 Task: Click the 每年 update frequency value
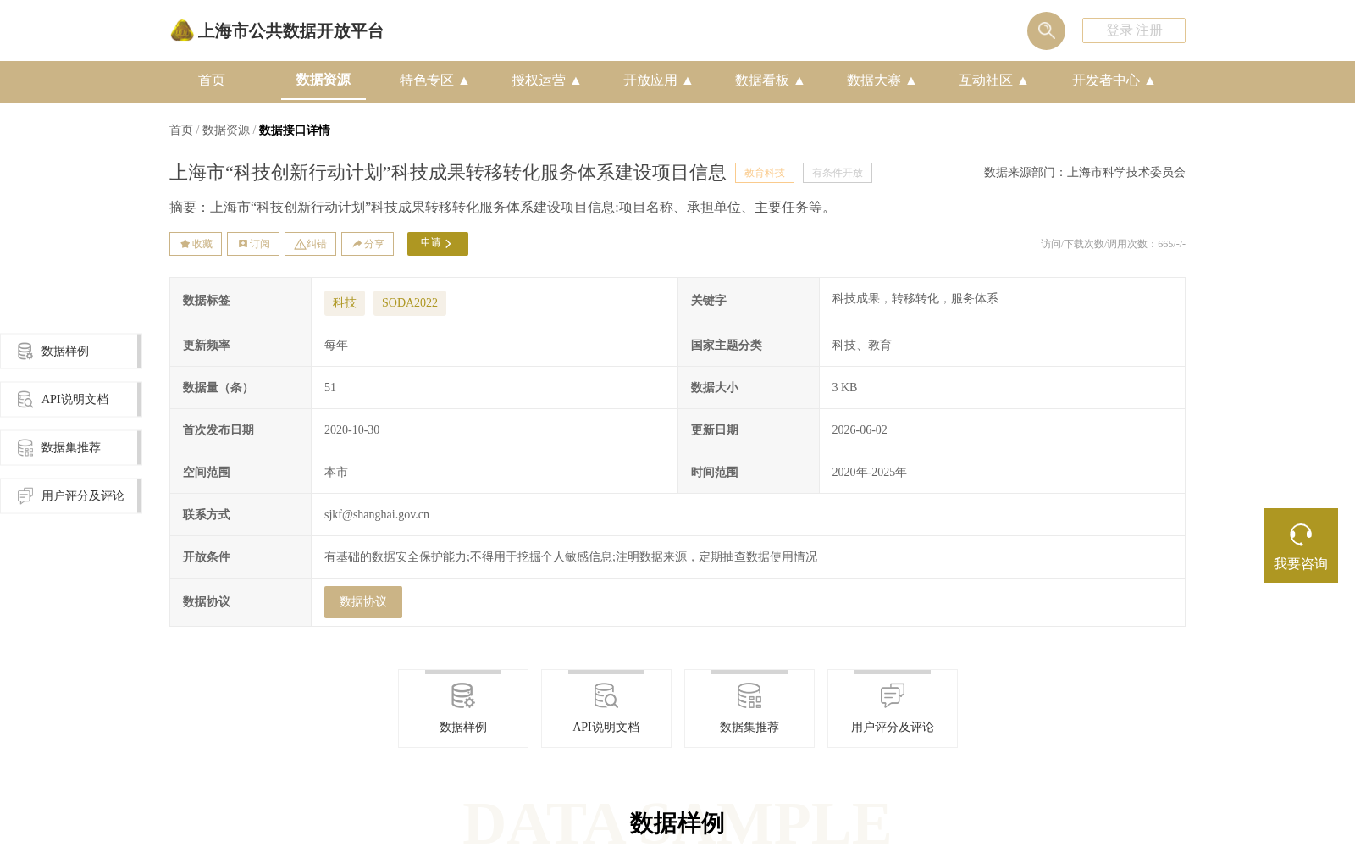pyautogui.click(x=336, y=345)
